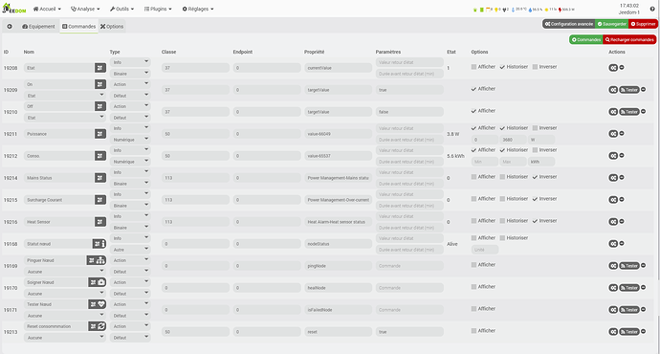This screenshot has width=660, height=354.
Task: Open the Outils menu
Action: (122, 9)
